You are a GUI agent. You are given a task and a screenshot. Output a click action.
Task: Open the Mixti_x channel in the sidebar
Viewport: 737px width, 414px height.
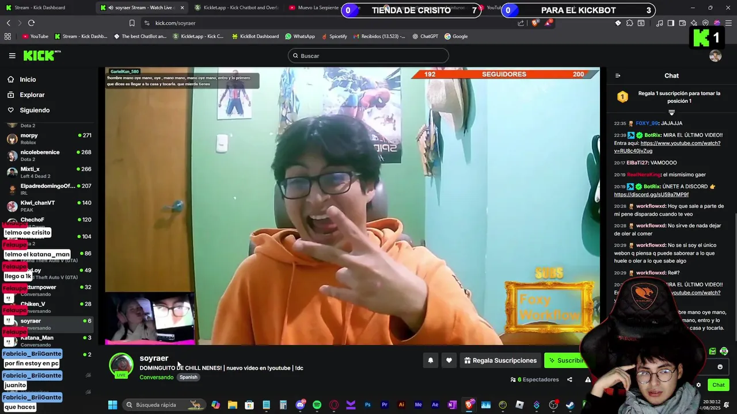point(49,172)
